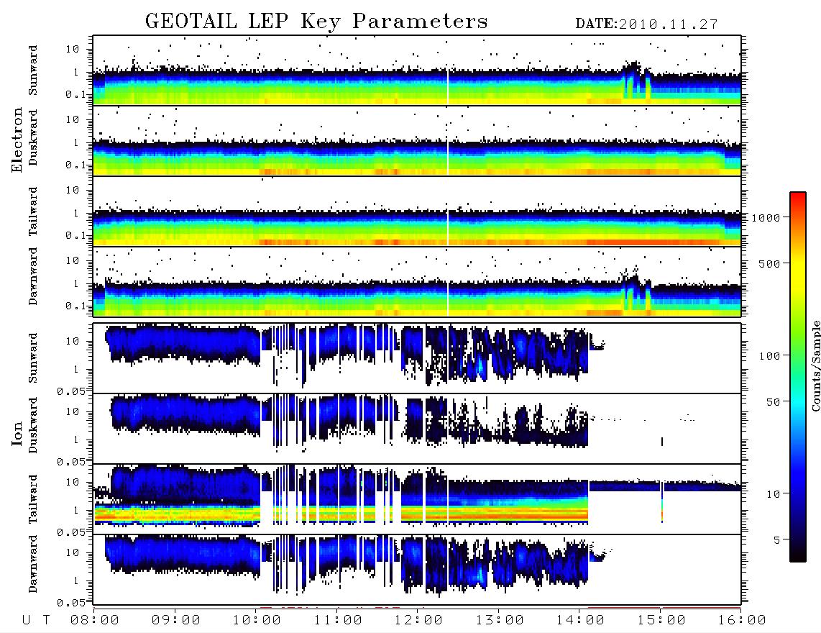Click the Ion Duskward spectrogram panel
Image resolution: width=821 pixels, height=633 pixels.
coord(417,429)
